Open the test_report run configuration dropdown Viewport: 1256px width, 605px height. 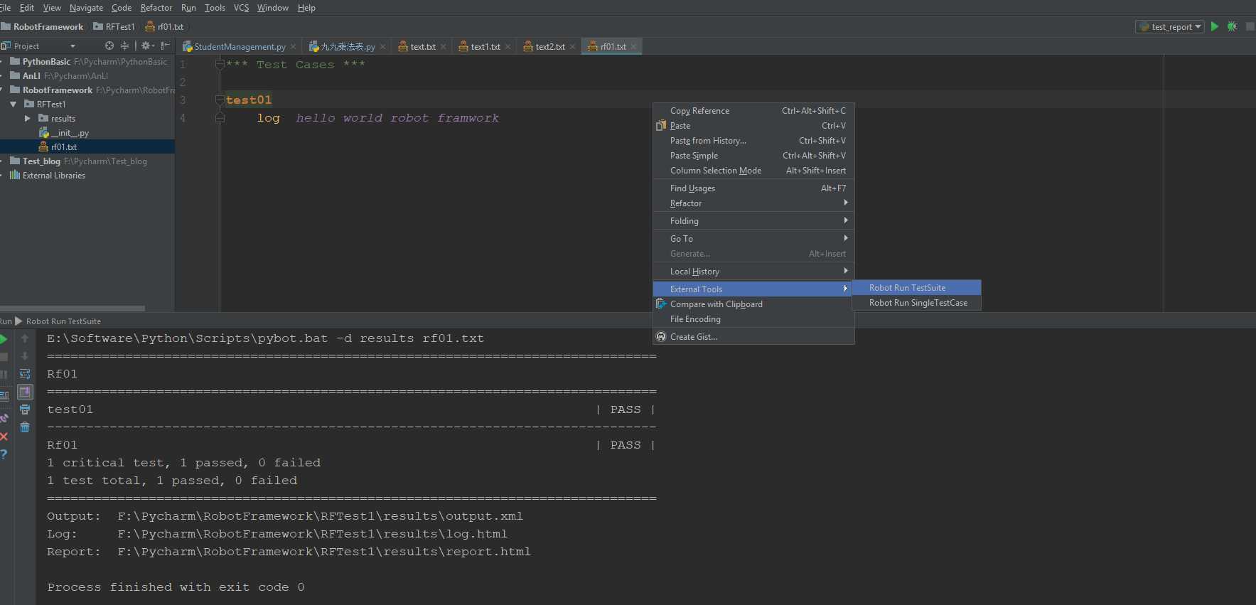(x=1171, y=27)
